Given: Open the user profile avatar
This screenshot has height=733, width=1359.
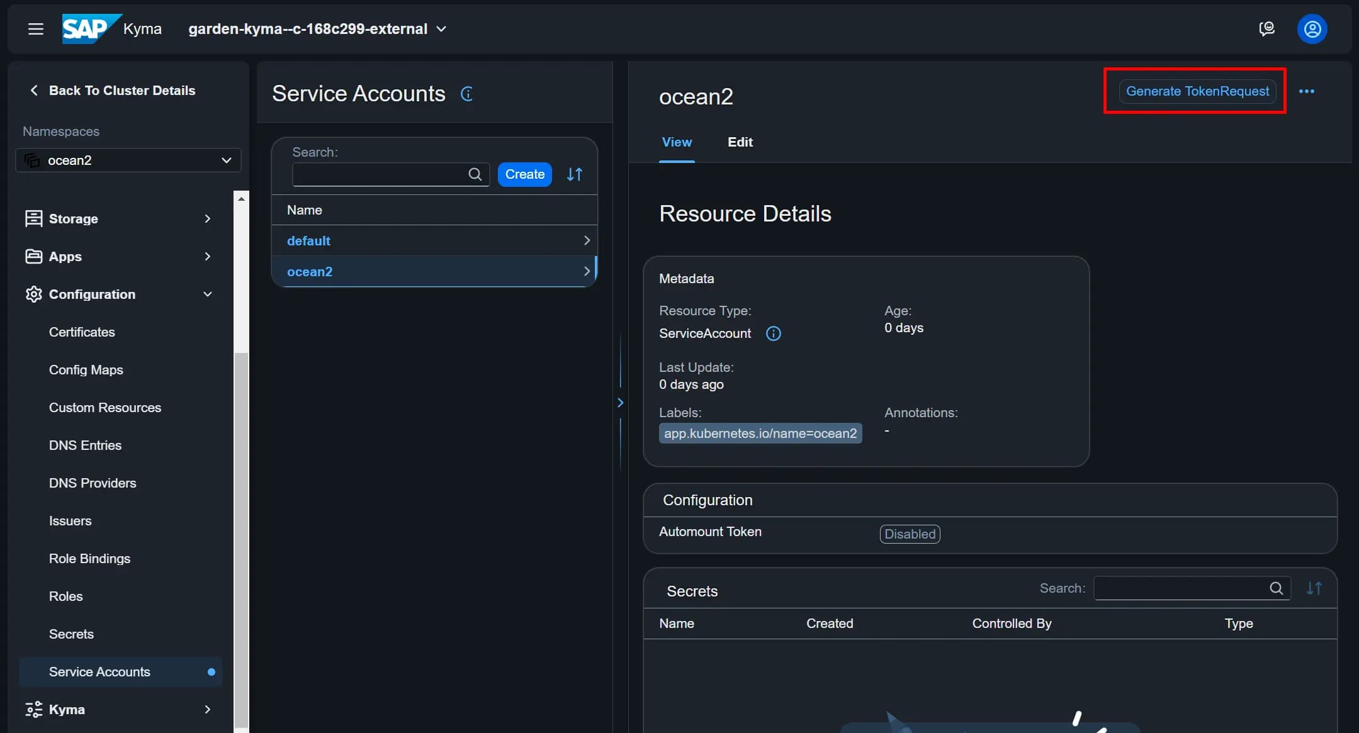Looking at the screenshot, I should point(1312,29).
